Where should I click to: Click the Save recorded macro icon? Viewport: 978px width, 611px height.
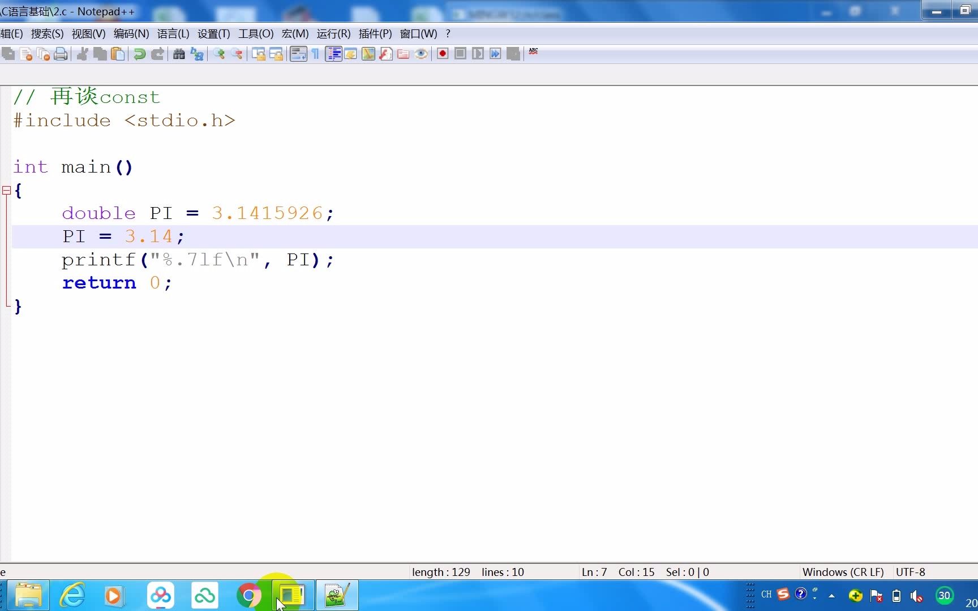click(x=513, y=54)
